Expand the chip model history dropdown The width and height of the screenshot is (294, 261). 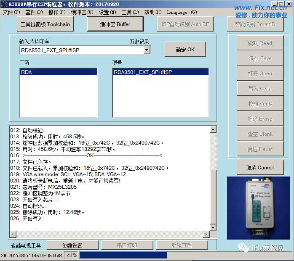pos(147,50)
